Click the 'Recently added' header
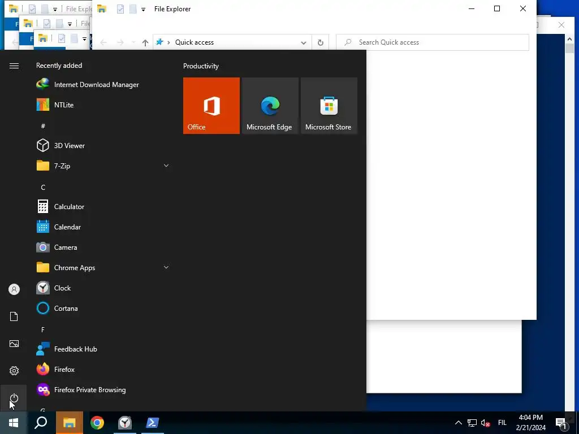Image resolution: width=579 pixels, height=434 pixels. point(59,66)
